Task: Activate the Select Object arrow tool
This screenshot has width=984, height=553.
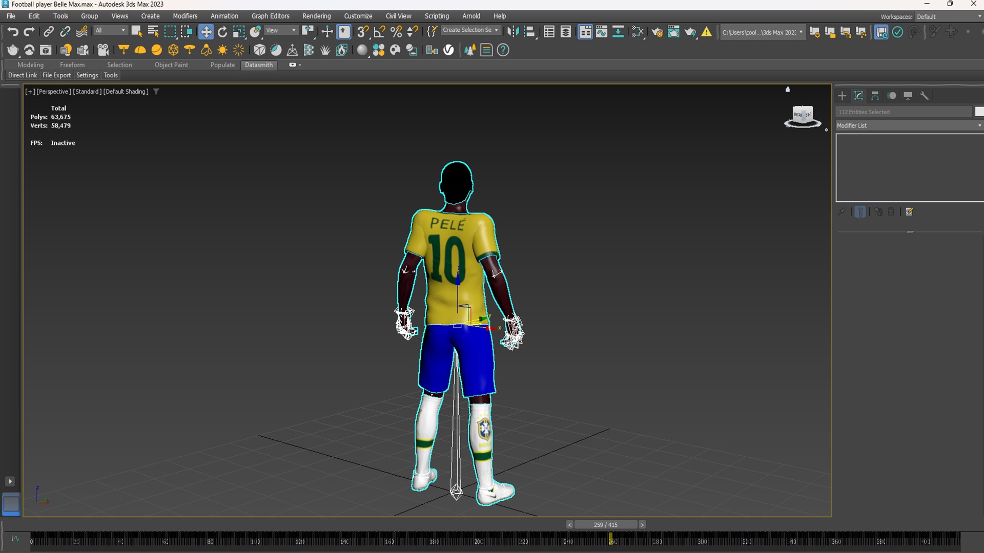Action: coord(136,32)
